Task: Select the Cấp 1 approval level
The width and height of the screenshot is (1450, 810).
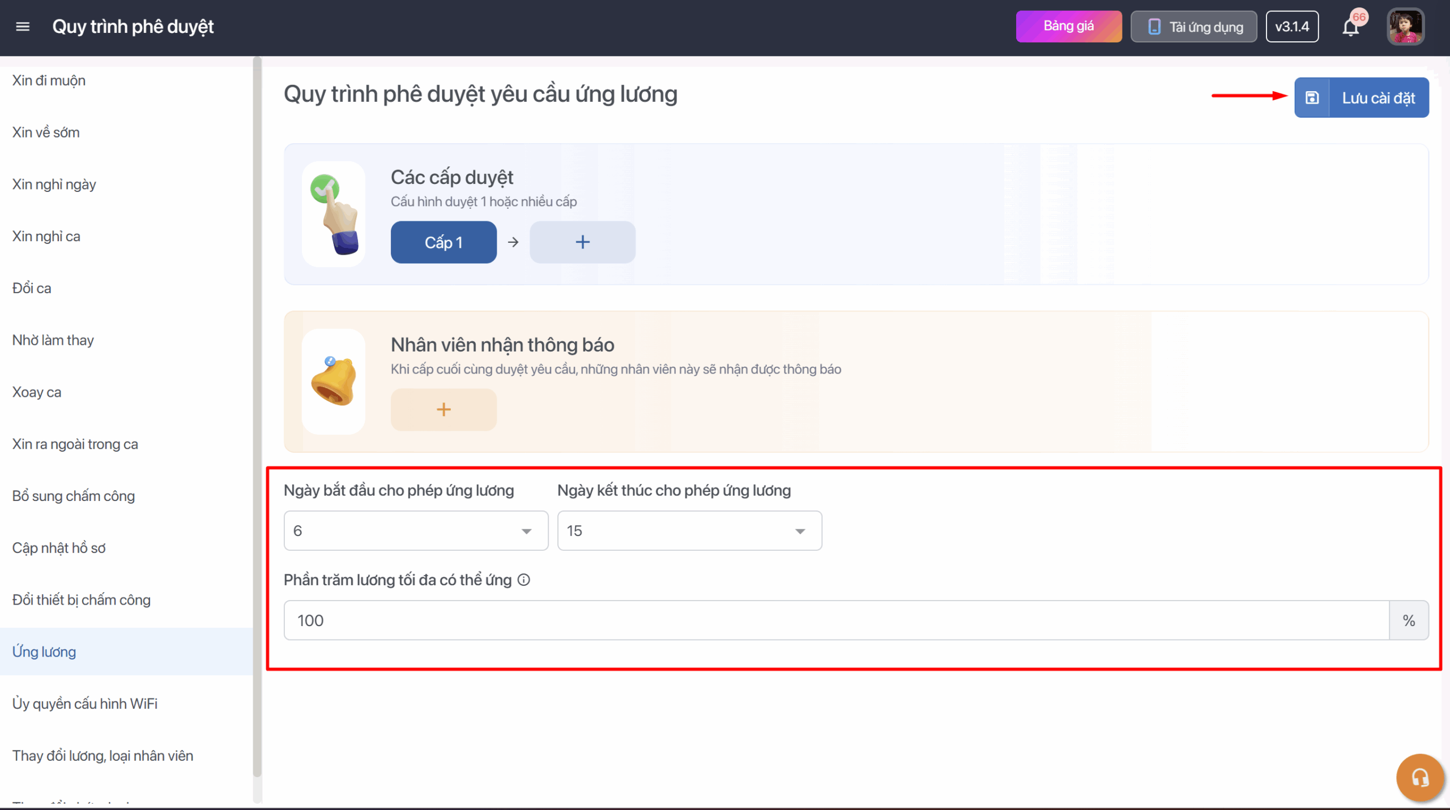Action: click(x=443, y=242)
